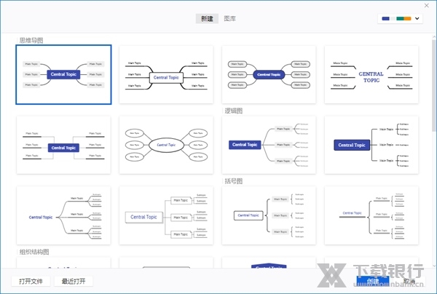
Task: Select the brace map with underlined central topic
Action: click(x=371, y=215)
